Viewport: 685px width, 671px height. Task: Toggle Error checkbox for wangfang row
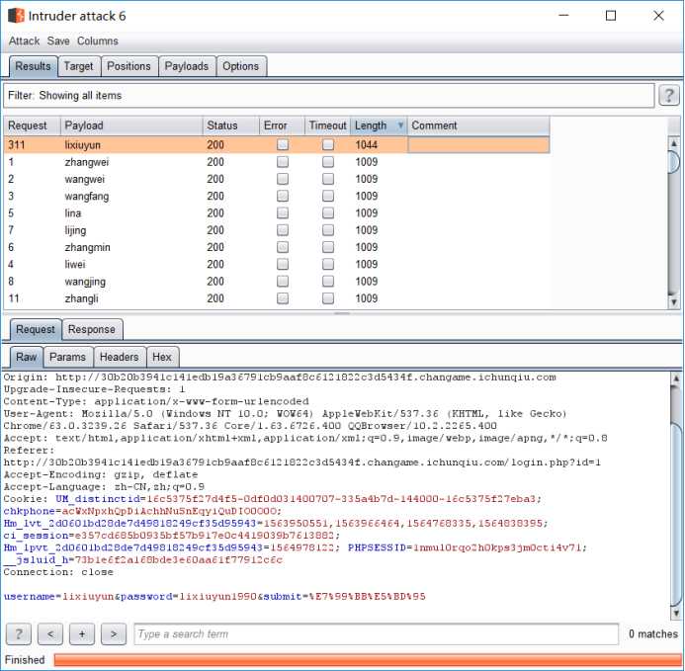click(x=283, y=196)
